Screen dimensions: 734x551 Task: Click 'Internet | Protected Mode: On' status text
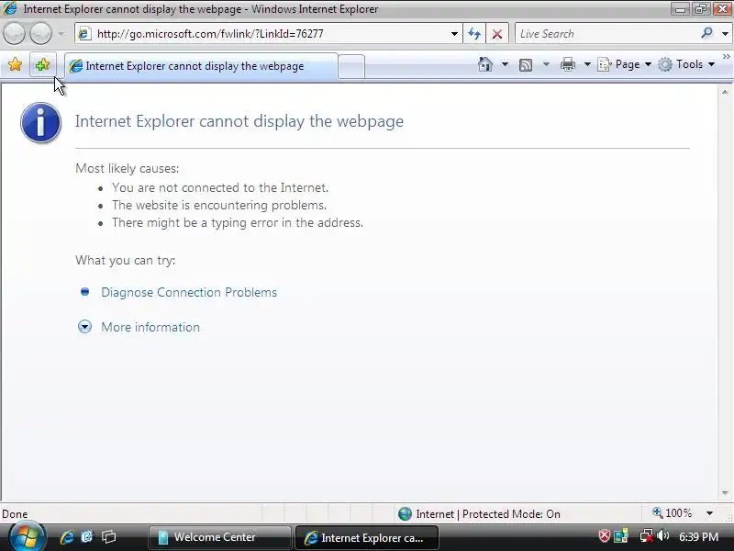(x=488, y=514)
